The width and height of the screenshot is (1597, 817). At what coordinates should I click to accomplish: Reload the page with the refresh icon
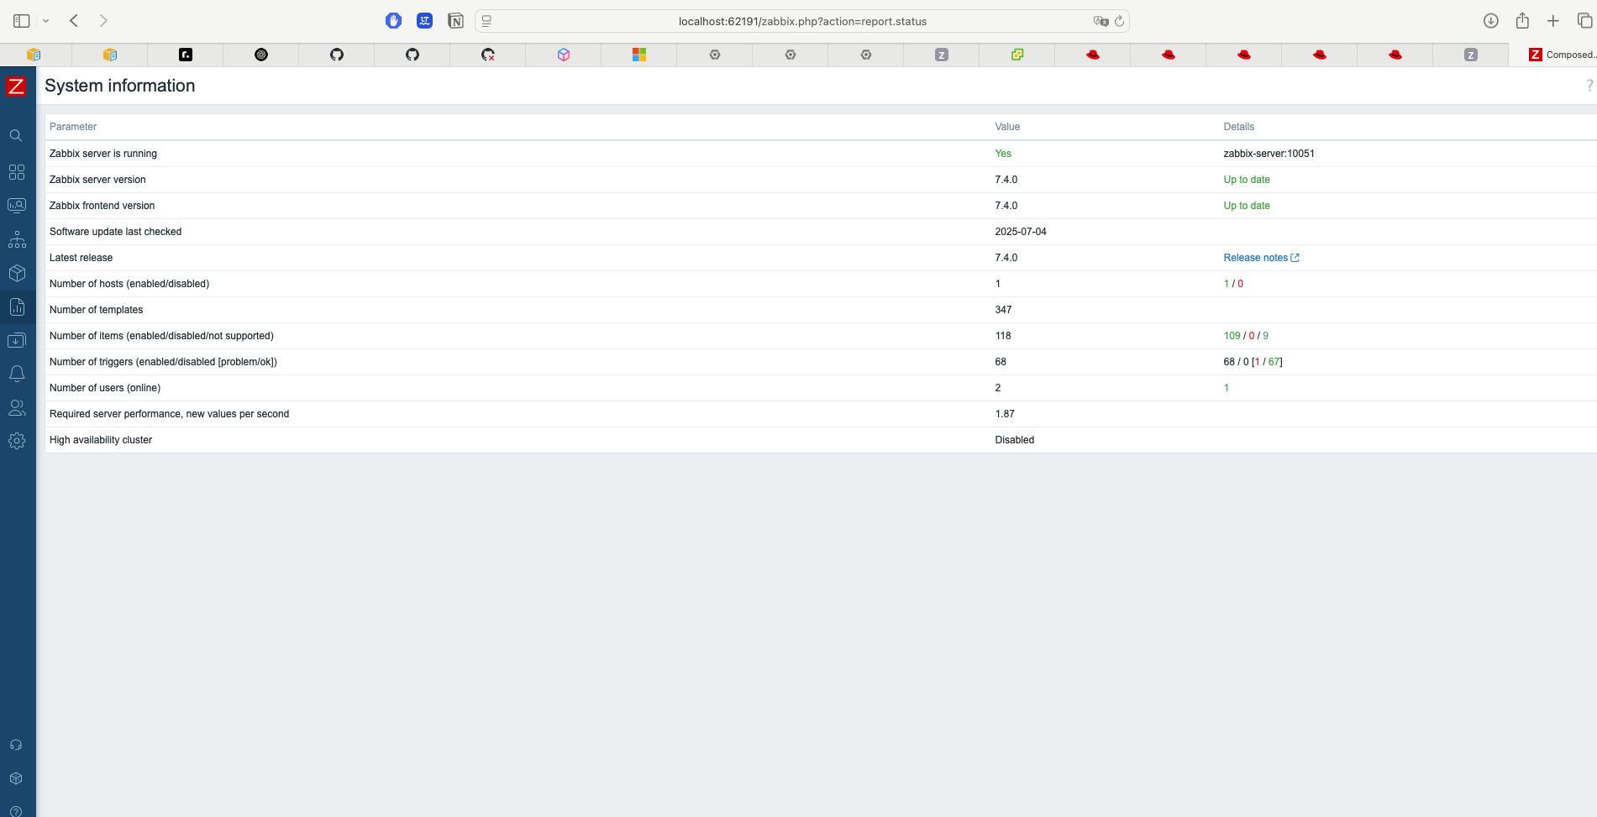1120,21
